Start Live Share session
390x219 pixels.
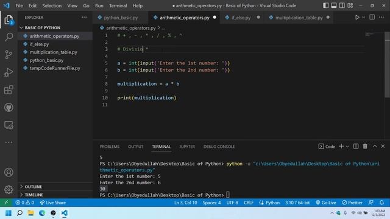[53, 203]
